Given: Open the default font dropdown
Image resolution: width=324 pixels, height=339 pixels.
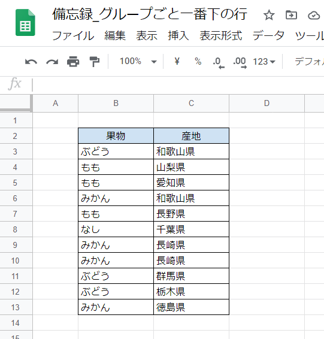Looking at the screenshot, I should (309, 62).
